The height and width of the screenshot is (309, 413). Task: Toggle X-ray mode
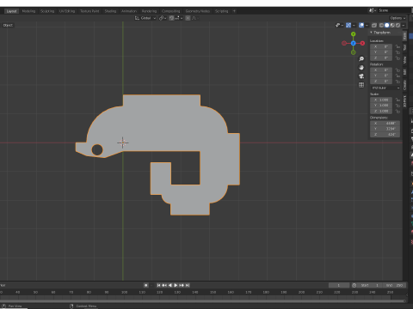coord(374,26)
